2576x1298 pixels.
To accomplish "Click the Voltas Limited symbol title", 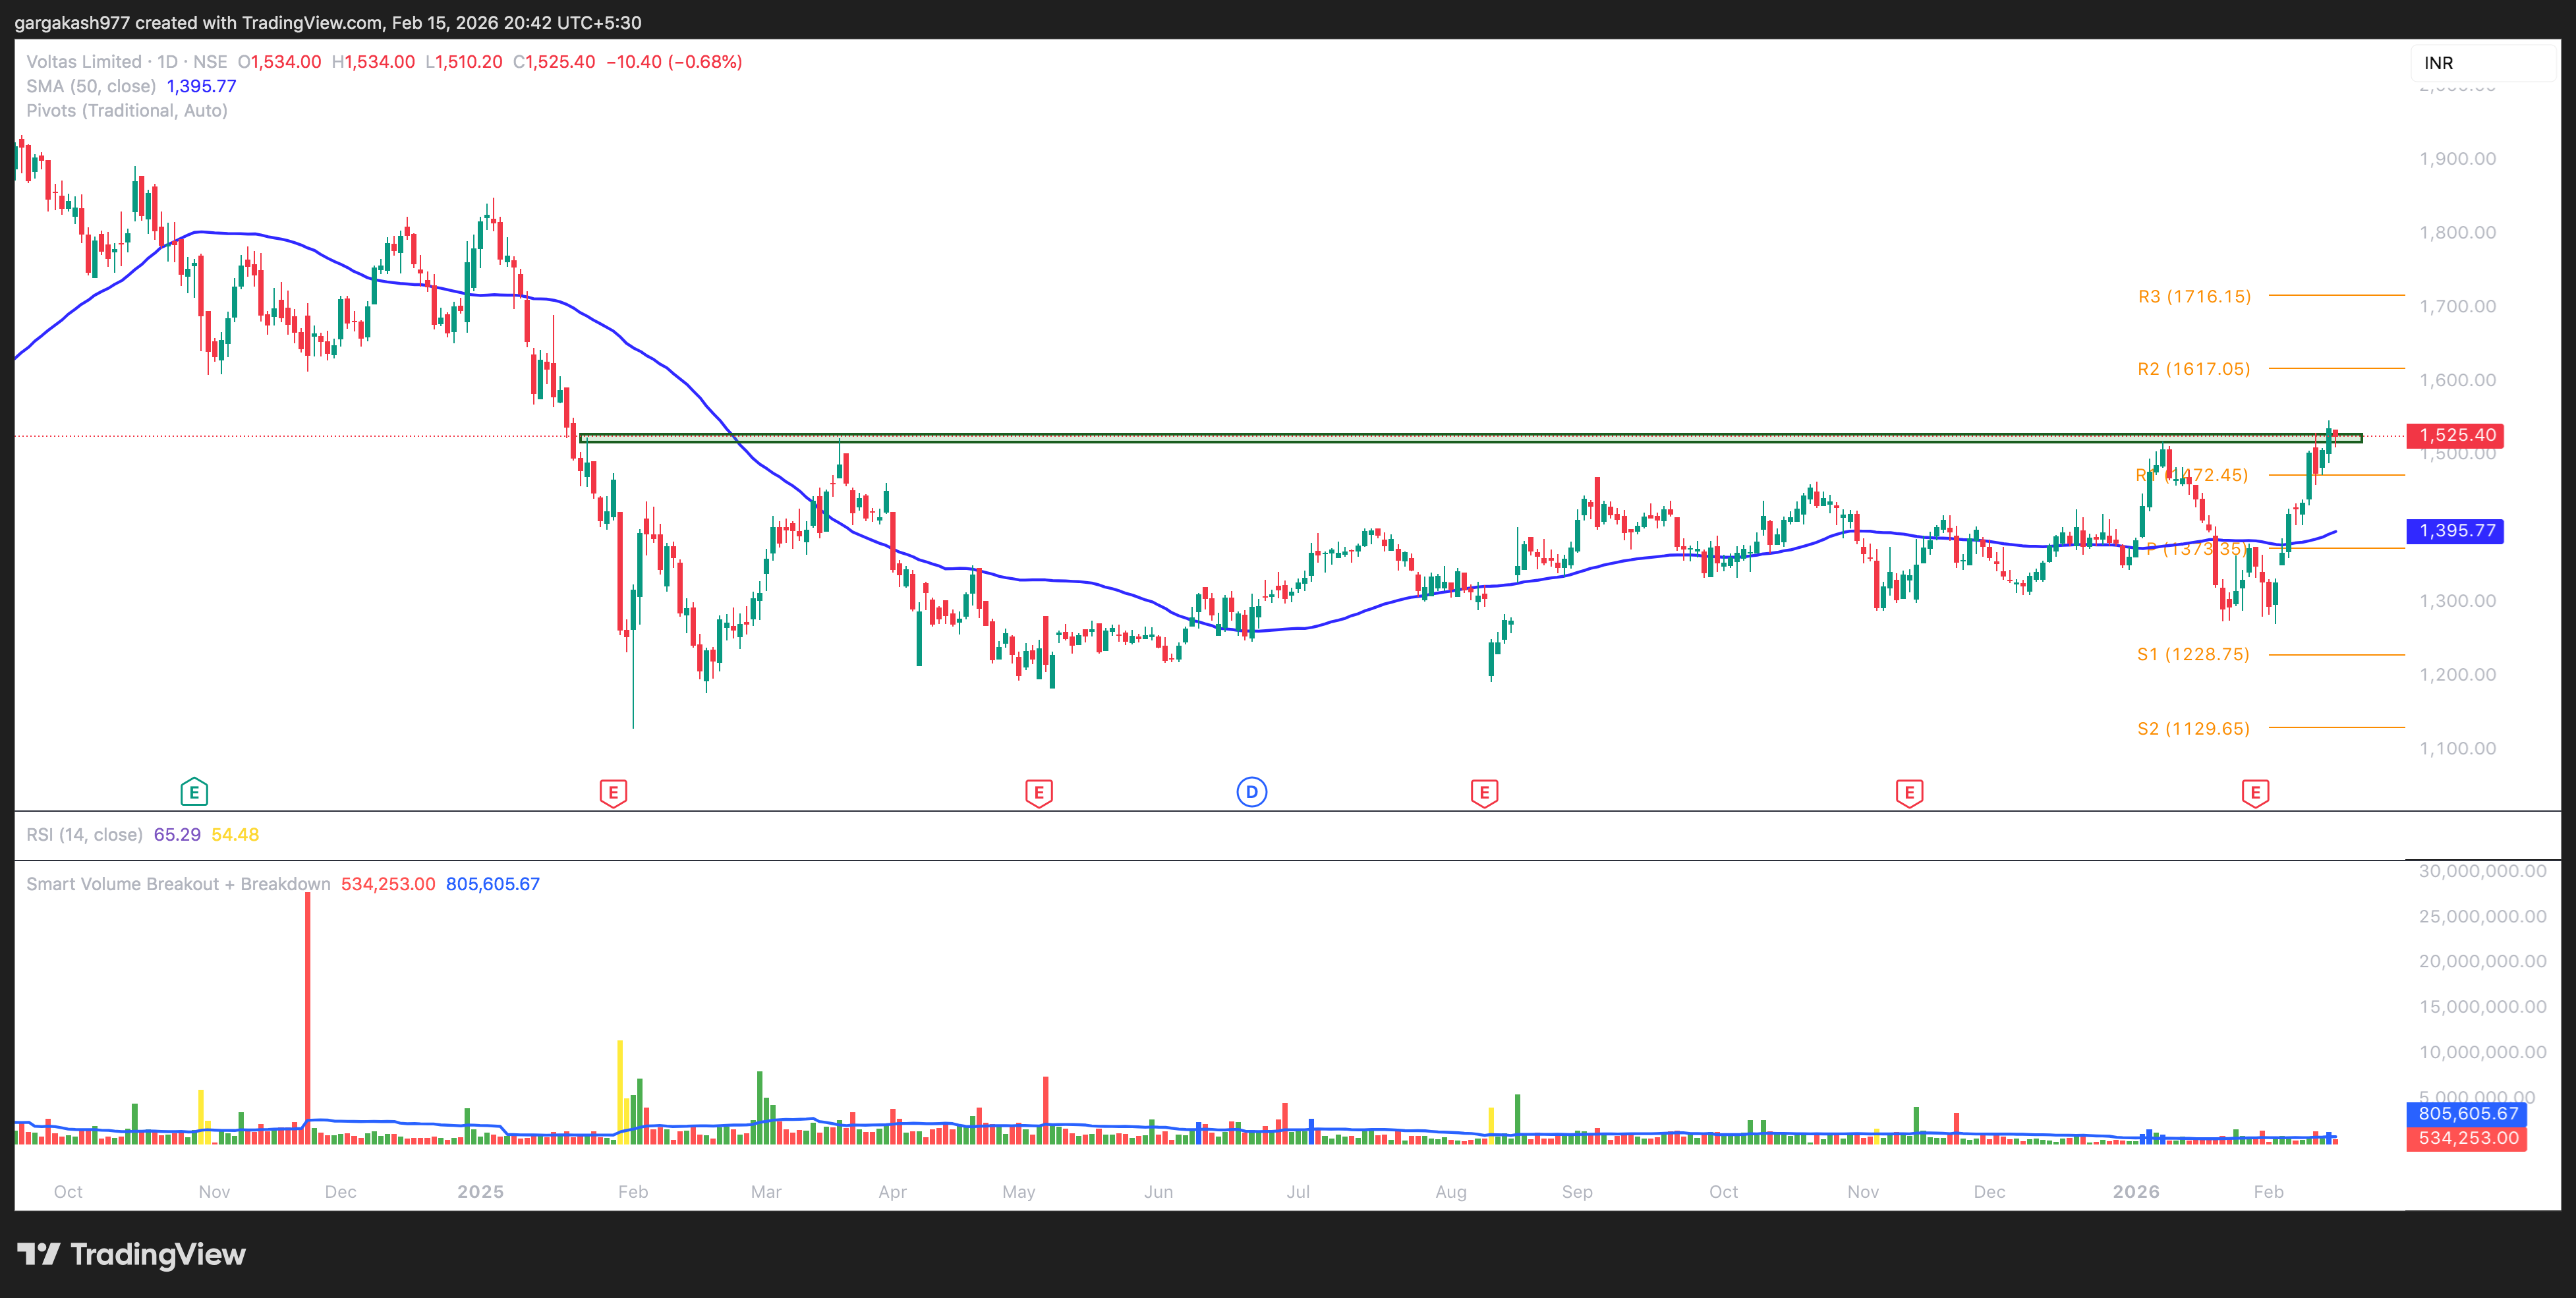I will (84, 62).
